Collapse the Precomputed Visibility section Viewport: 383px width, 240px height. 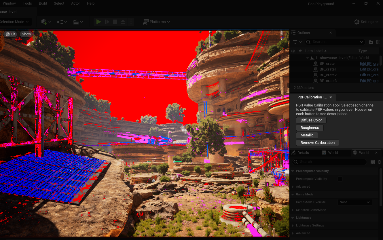293,171
